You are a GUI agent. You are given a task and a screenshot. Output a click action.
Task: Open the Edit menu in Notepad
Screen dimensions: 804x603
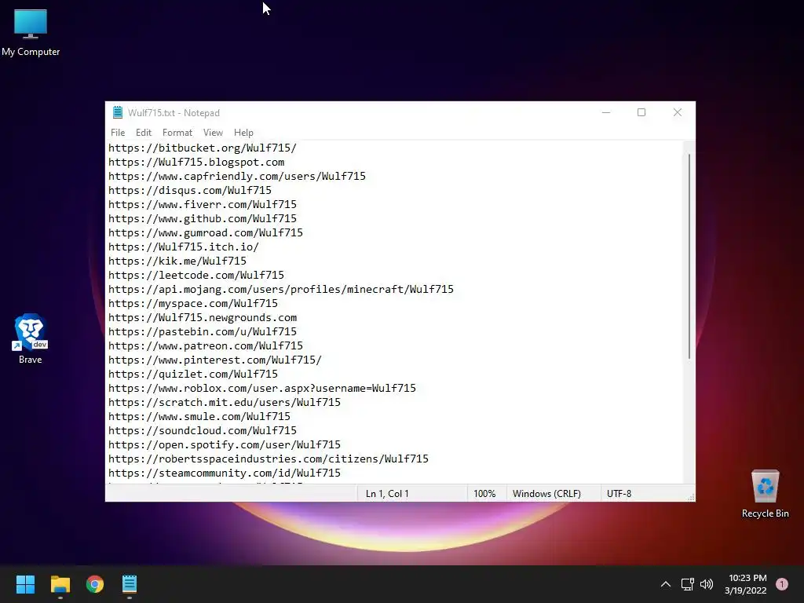point(144,132)
